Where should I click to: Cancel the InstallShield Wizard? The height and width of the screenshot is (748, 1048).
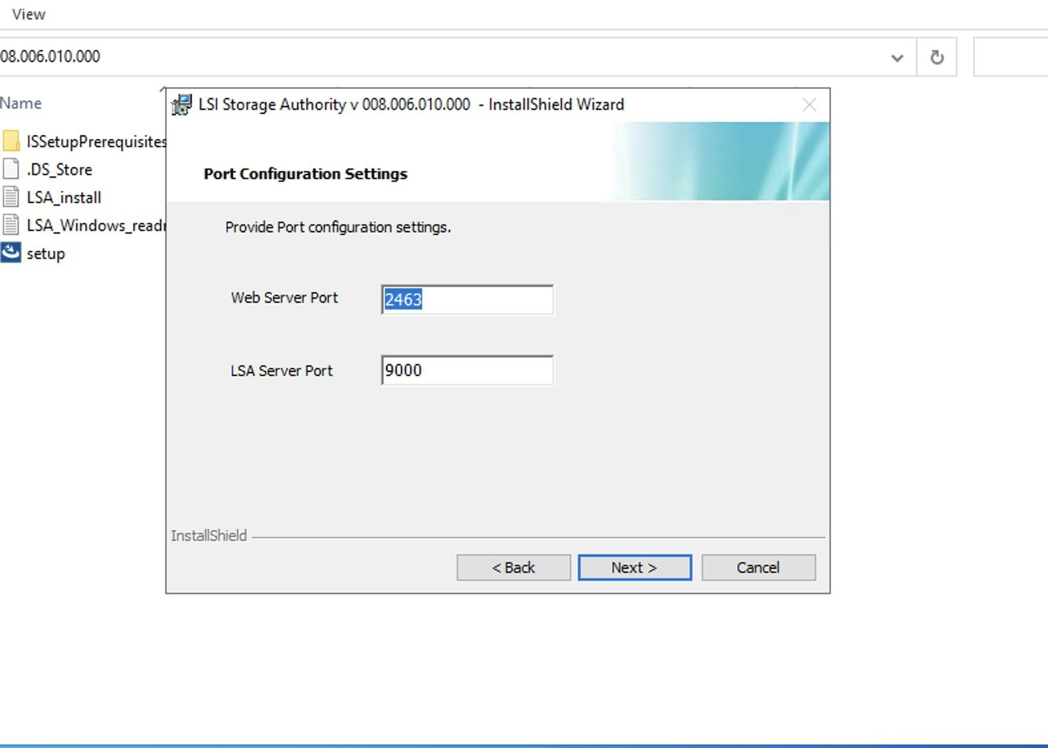758,568
